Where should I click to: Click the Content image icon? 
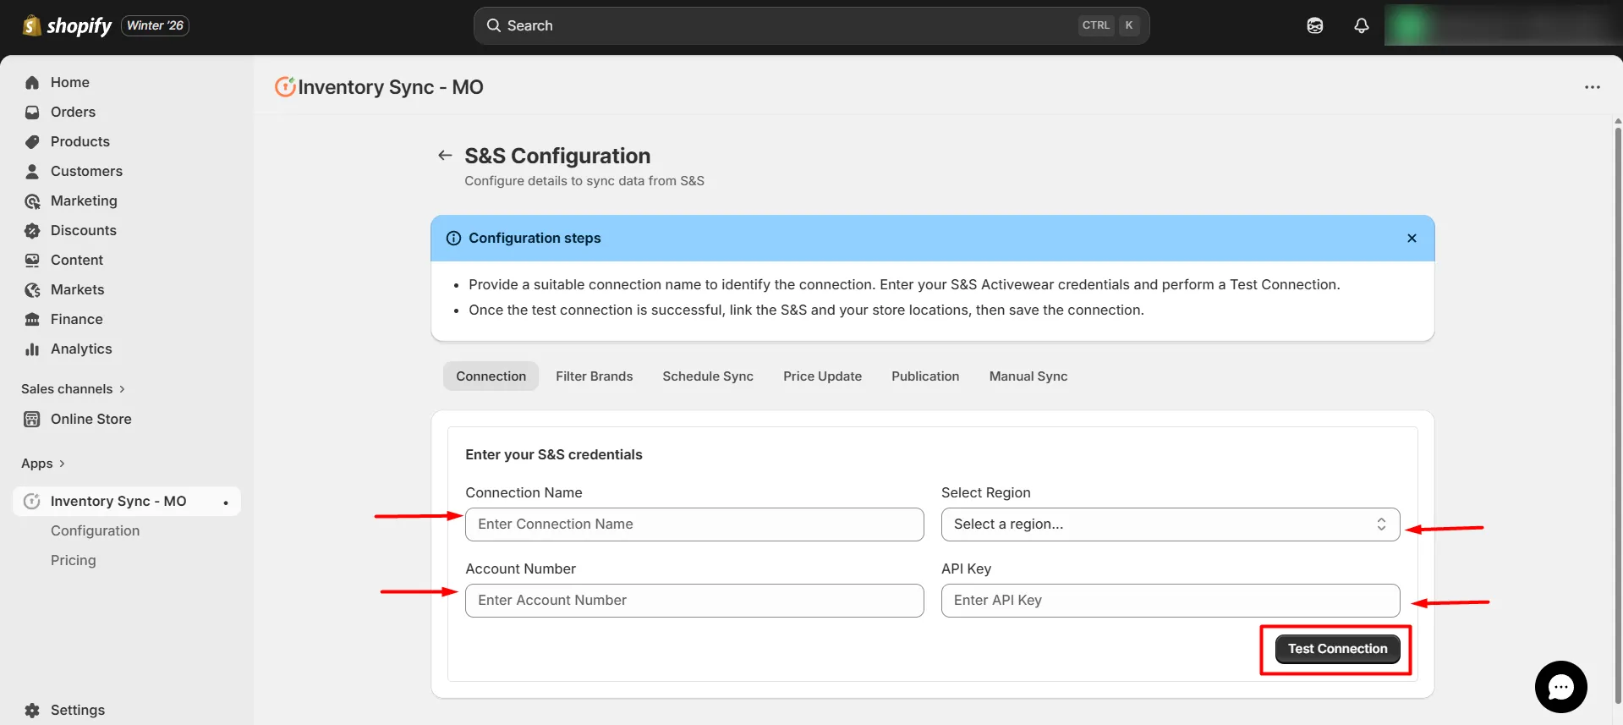[x=32, y=260]
